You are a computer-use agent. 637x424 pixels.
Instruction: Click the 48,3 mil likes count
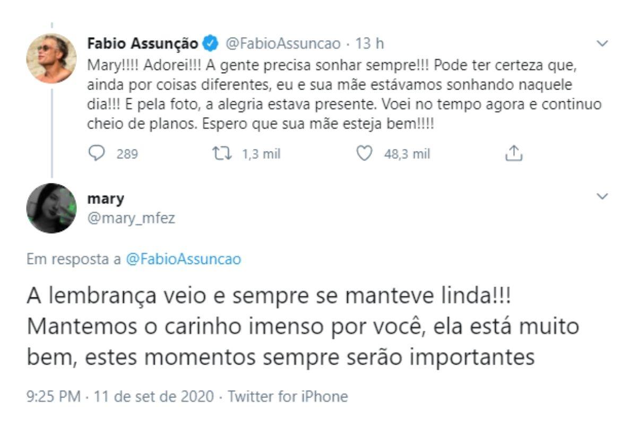click(x=407, y=154)
